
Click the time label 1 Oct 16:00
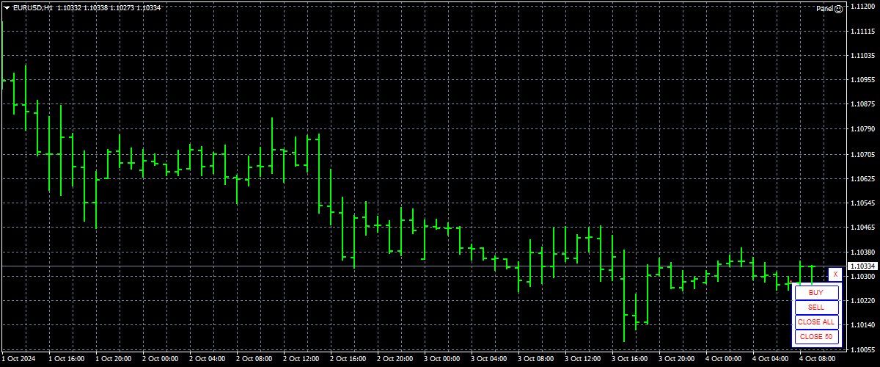(66, 359)
